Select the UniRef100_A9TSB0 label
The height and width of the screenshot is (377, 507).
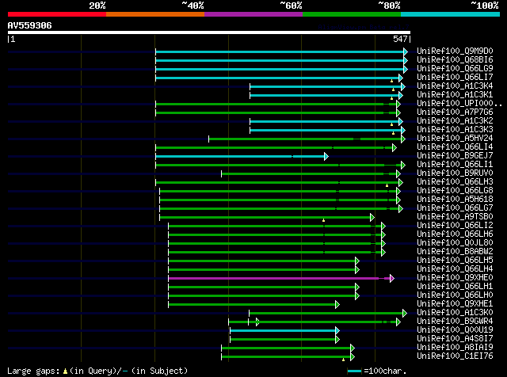(x=455, y=217)
